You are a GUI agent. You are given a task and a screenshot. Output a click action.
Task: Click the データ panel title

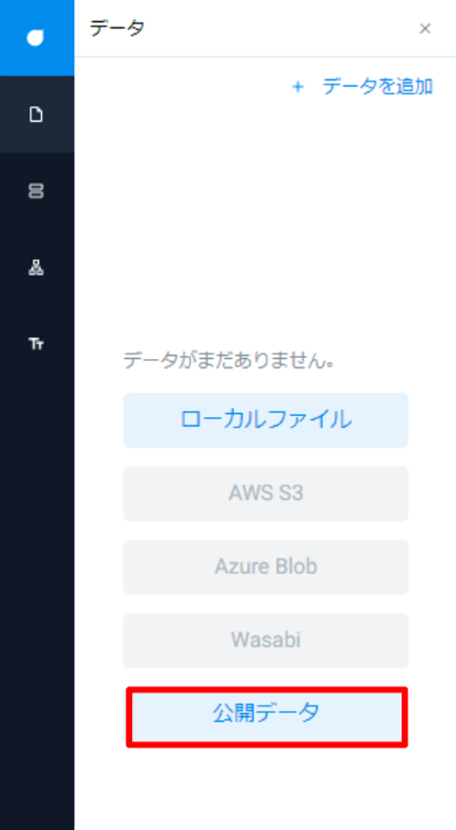click(117, 28)
